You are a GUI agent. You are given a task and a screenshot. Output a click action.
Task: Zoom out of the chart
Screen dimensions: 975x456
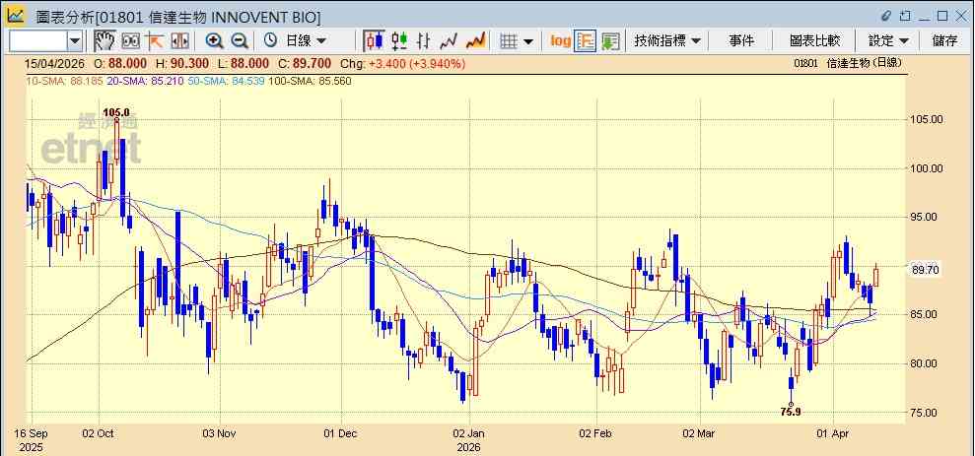point(240,41)
